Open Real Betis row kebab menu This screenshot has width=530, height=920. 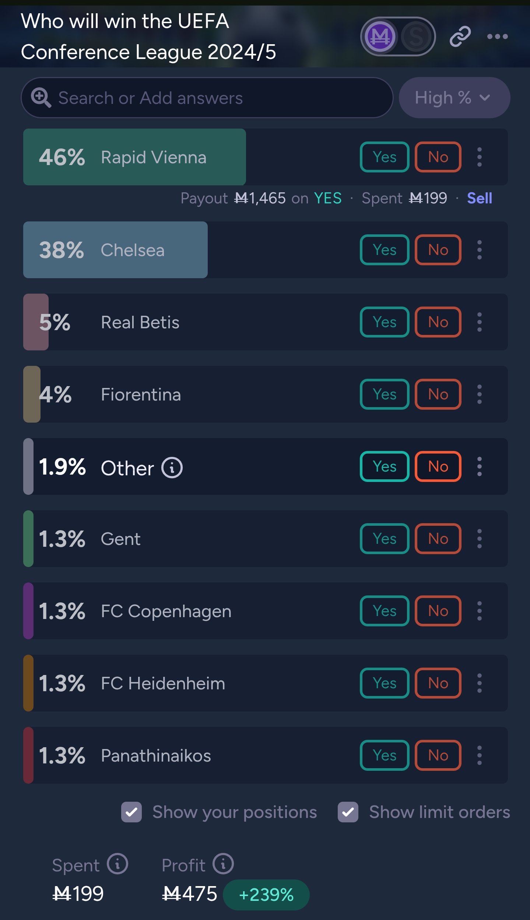(479, 322)
